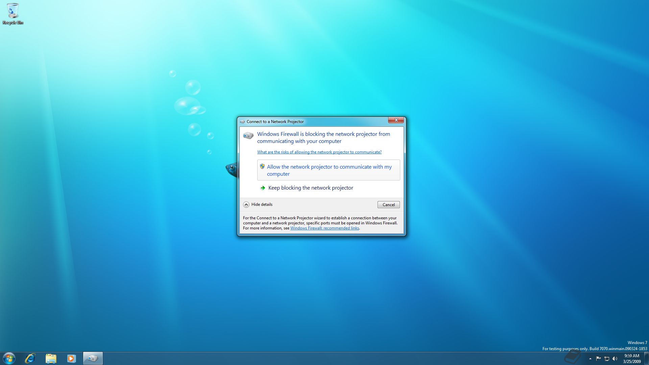The height and width of the screenshot is (365, 649).
Task: Click the Show desktop strip on the taskbar
Action: (647, 358)
